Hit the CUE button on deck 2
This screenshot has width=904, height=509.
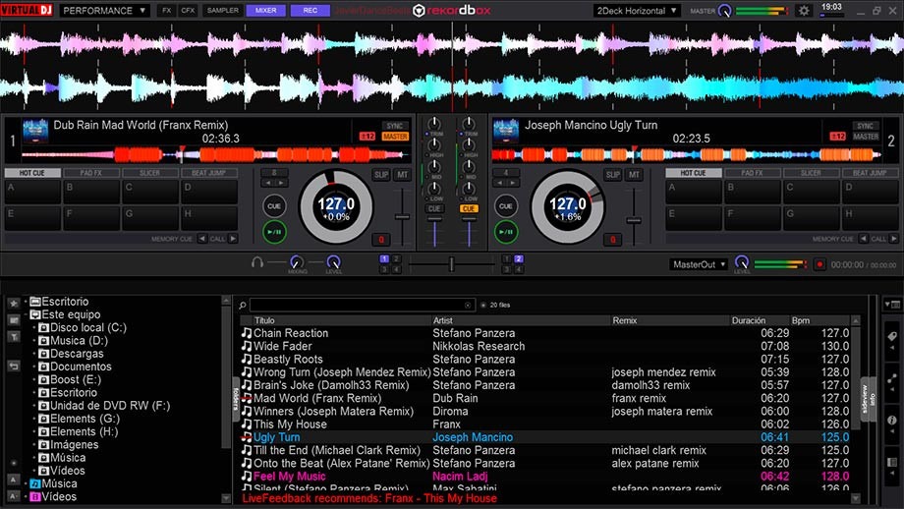[x=506, y=205]
